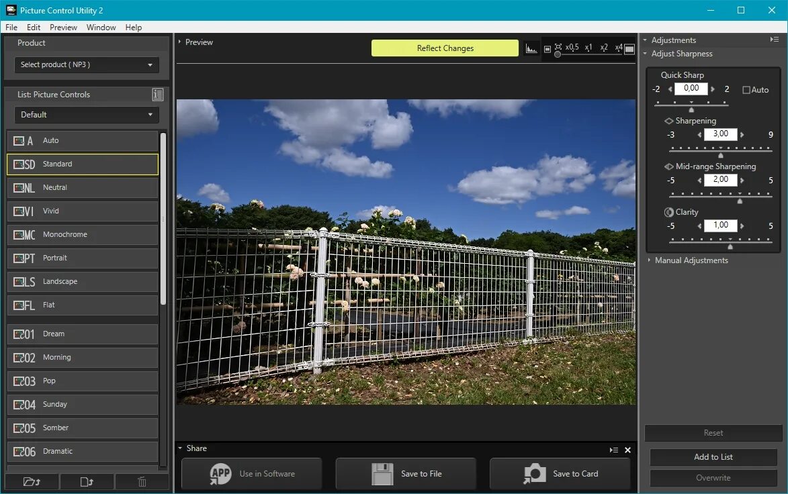Increase Clarity with right arrow
This screenshot has width=788, height=494.
click(x=742, y=226)
